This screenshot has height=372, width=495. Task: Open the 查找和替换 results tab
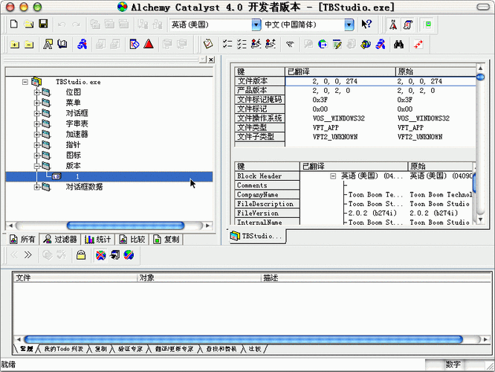coord(221,349)
